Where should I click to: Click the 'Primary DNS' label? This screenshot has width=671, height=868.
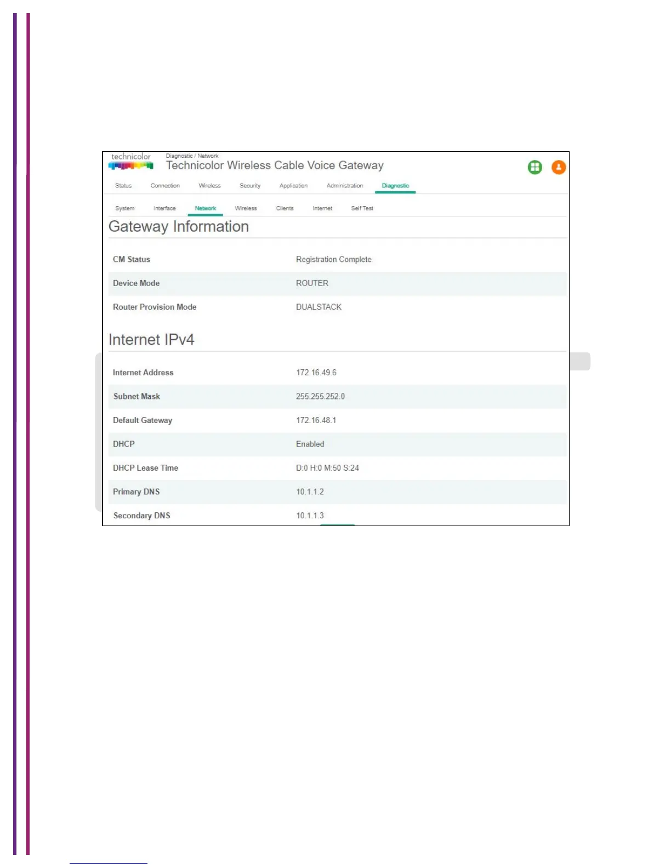pyautogui.click(x=136, y=492)
